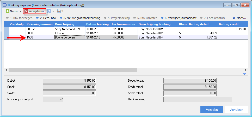252x117 pixels.
Task: Click scrollbar right arrow of grid
Action: point(245,70)
